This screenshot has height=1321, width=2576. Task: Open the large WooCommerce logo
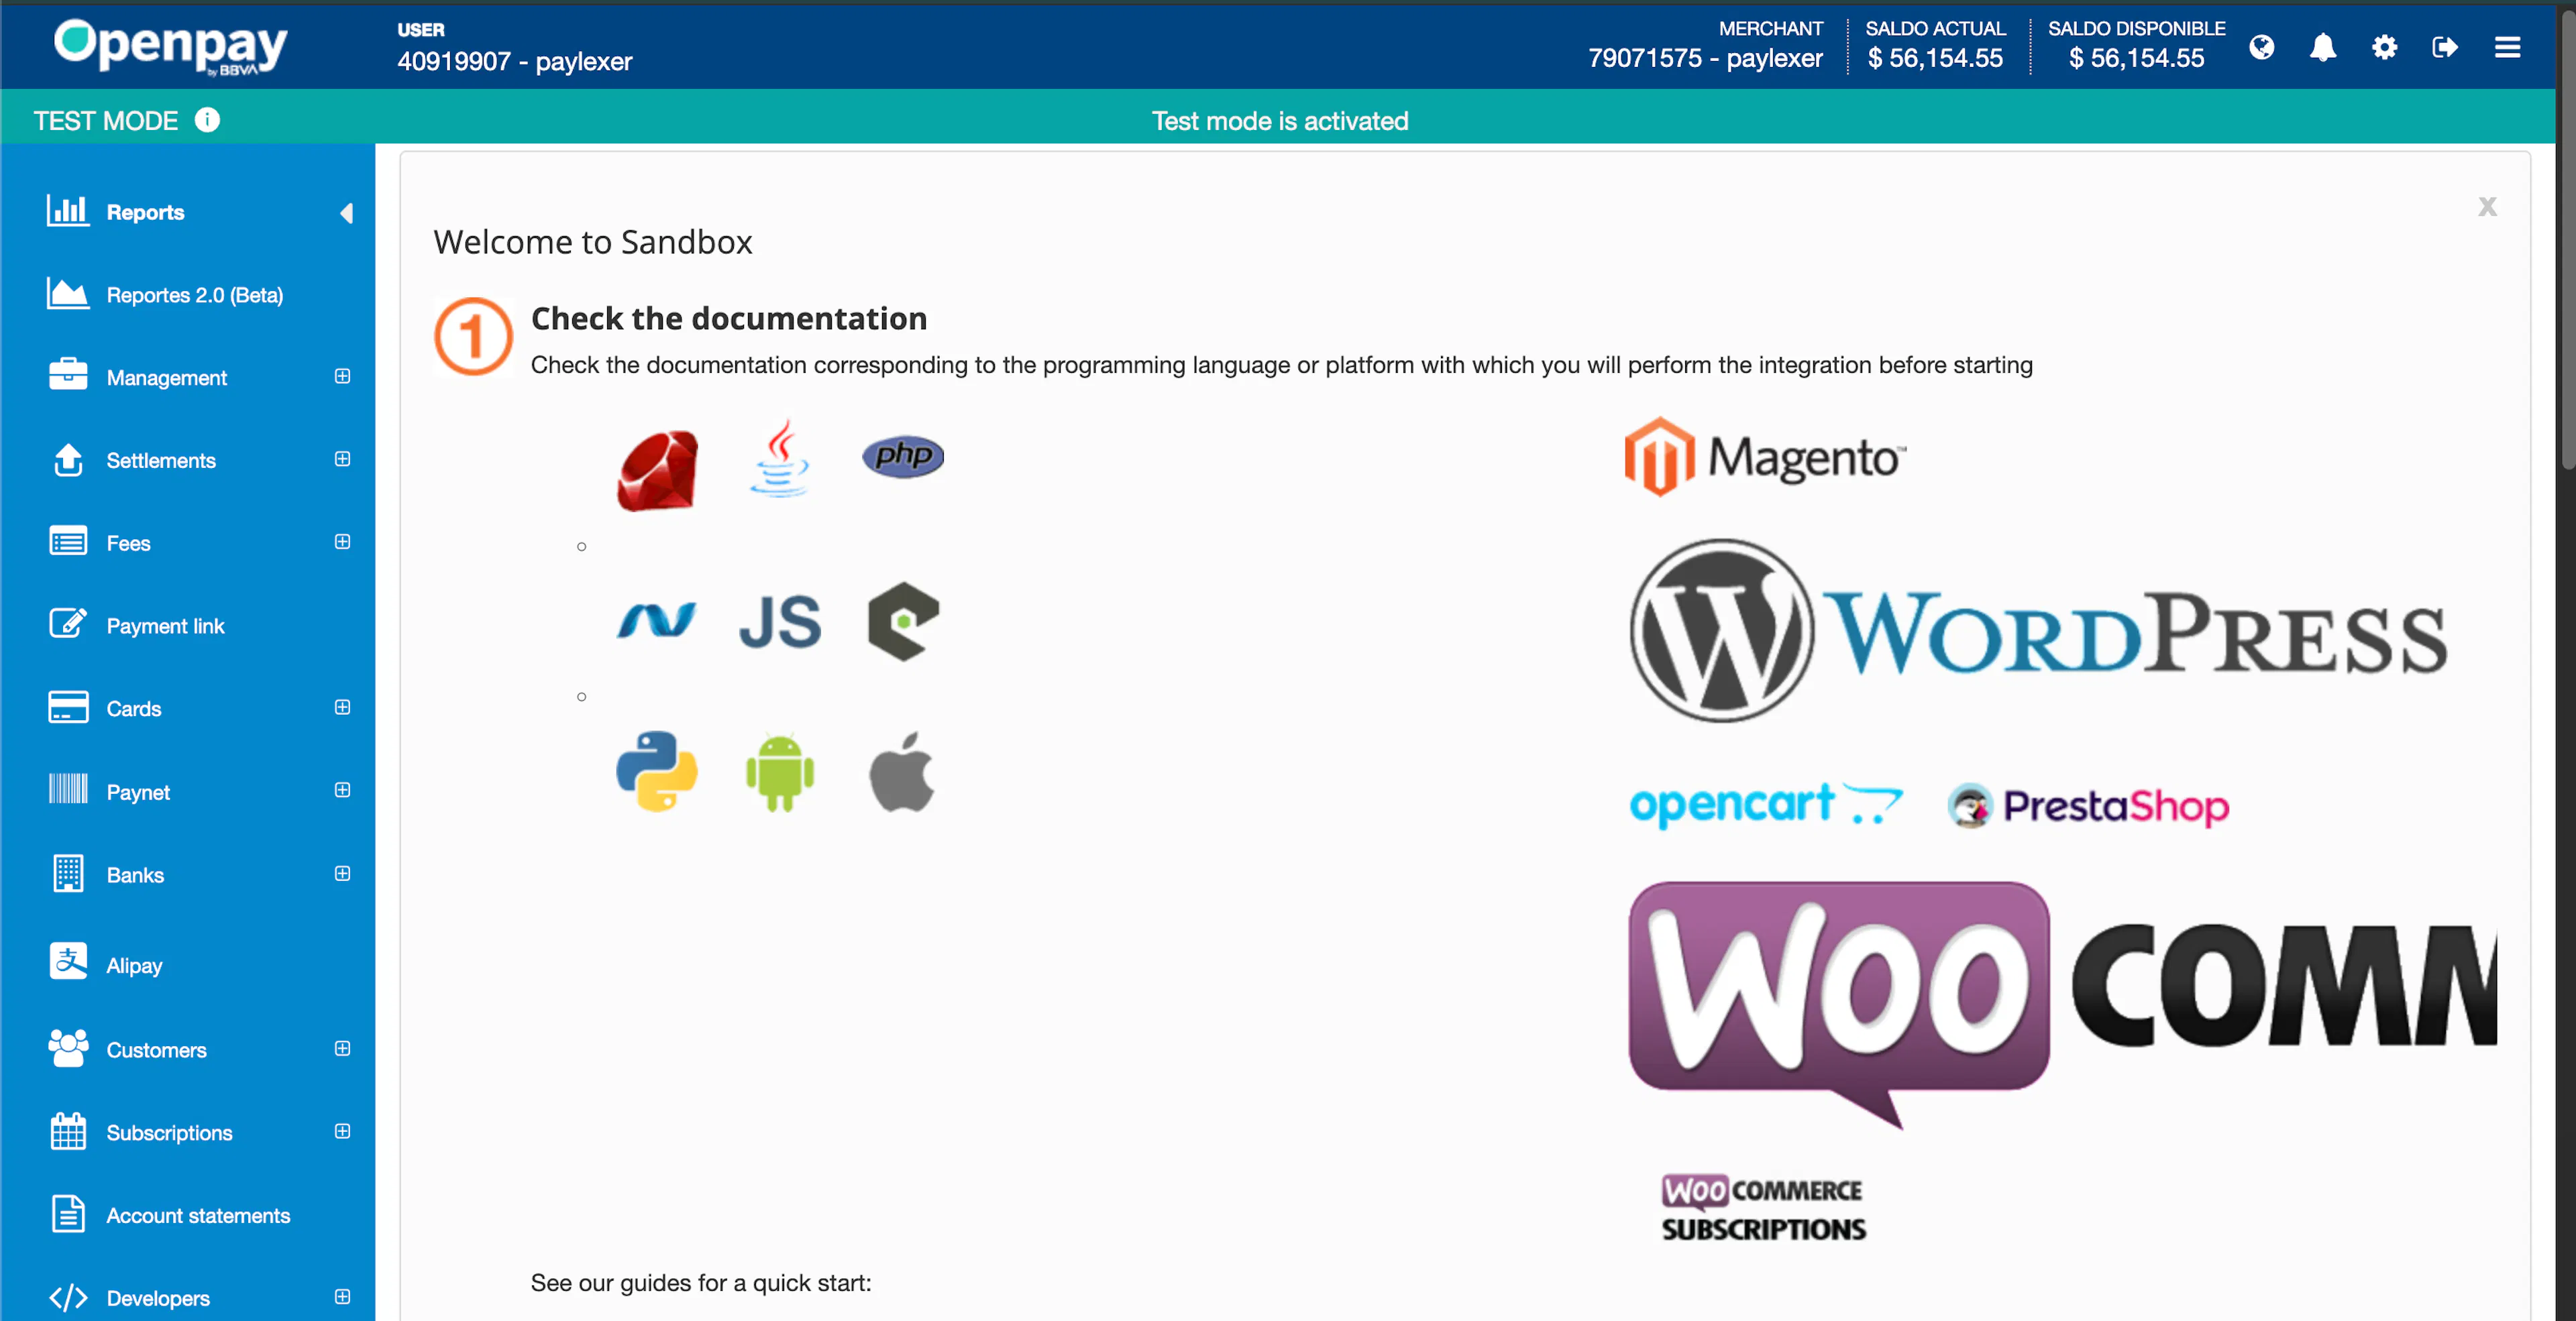coord(2062,1004)
